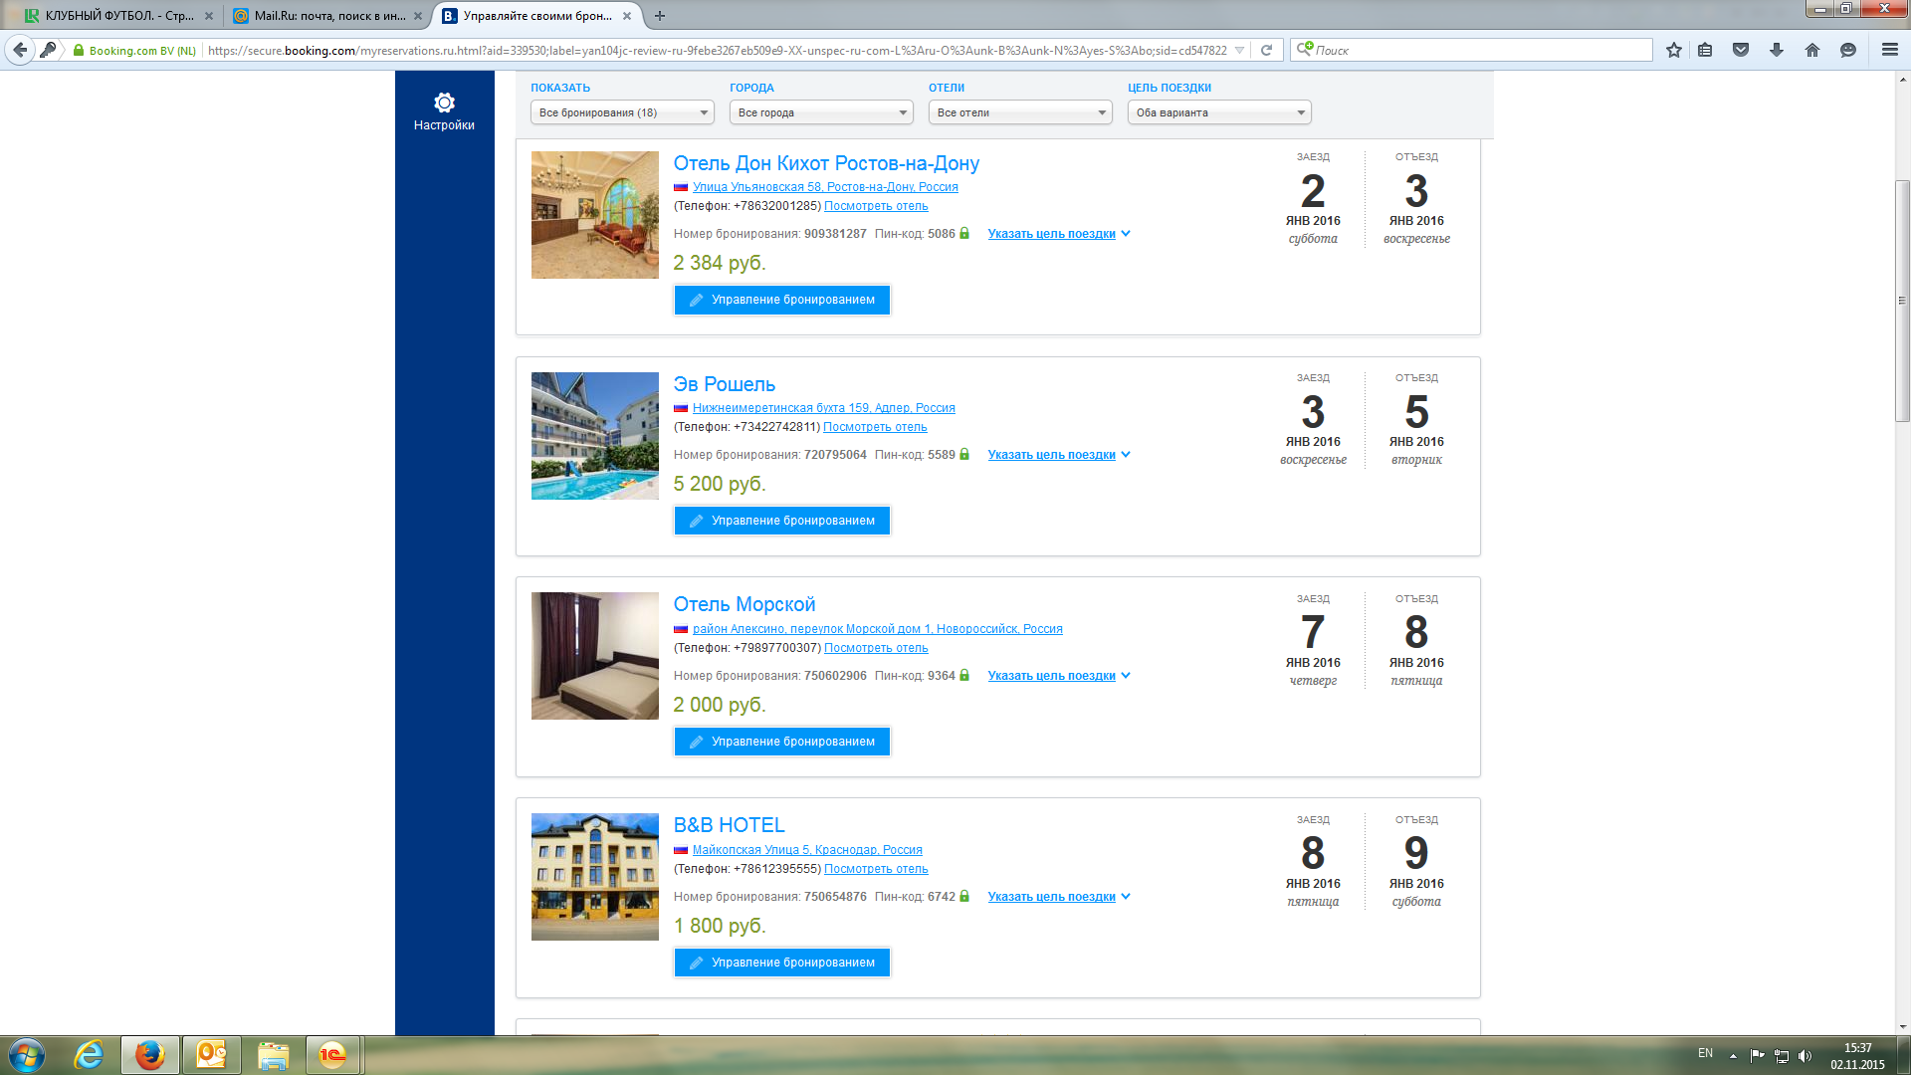Viewport: 1911px width, 1075px height.
Task: Click green lock icon next to PIN 5086
Action: (x=964, y=233)
